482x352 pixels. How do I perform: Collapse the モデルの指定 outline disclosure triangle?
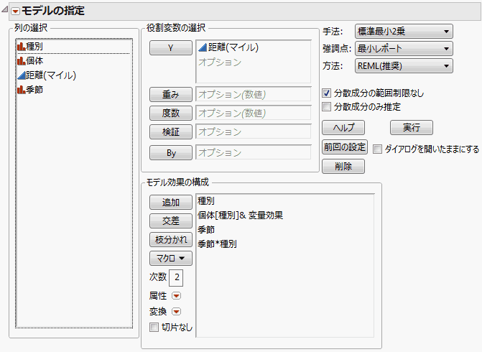[x=5, y=11]
